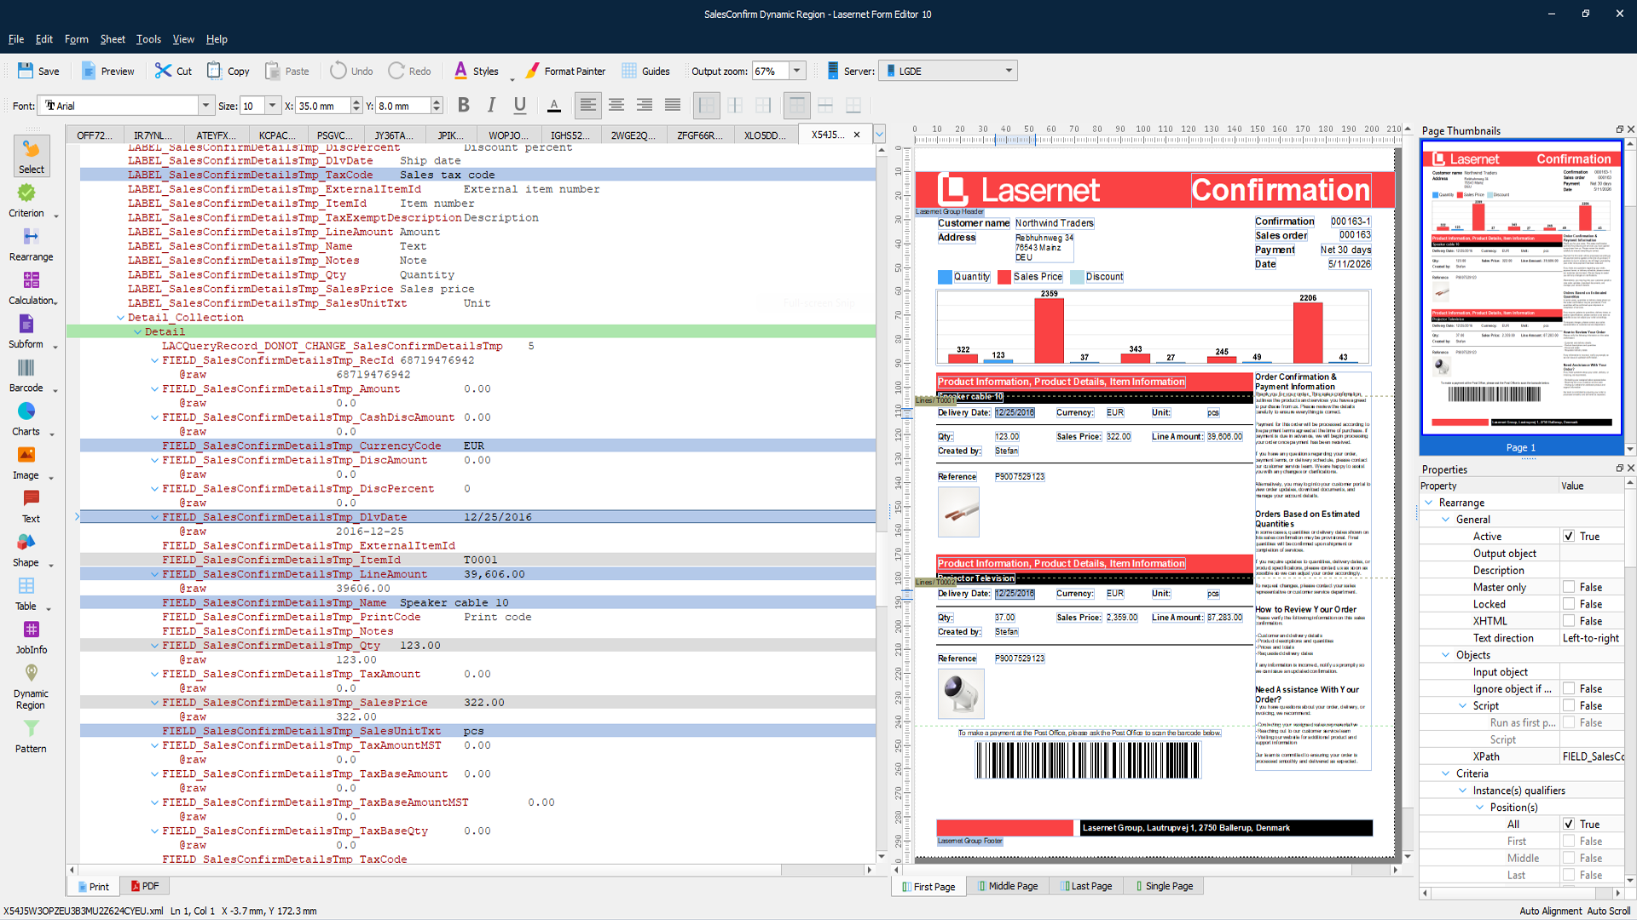Image resolution: width=1637 pixels, height=920 pixels.
Task: Toggle italic formatting
Action: tap(492, 105)
